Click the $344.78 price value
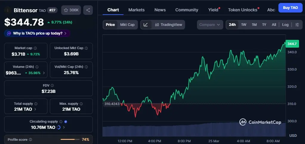The width and height of the screenshot is (305, 144). (x=24, y=22)
